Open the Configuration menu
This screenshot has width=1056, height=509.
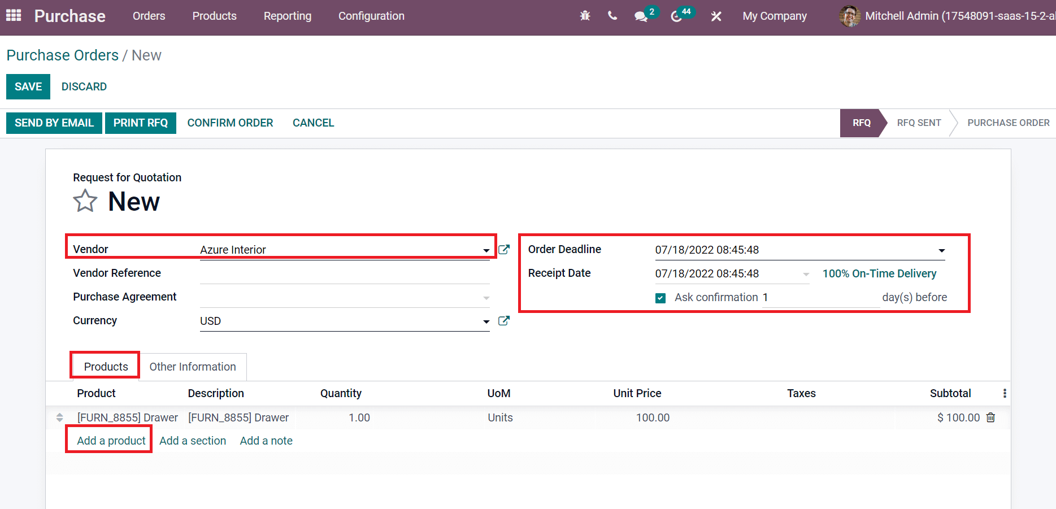(371, 16)
